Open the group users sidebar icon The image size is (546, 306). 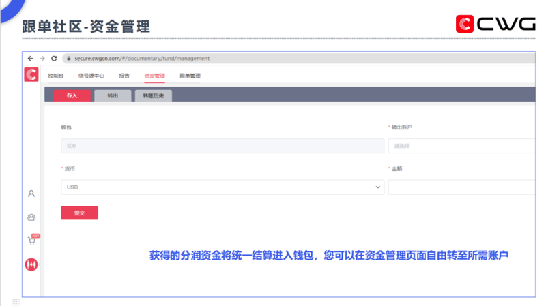pos(31,217)
